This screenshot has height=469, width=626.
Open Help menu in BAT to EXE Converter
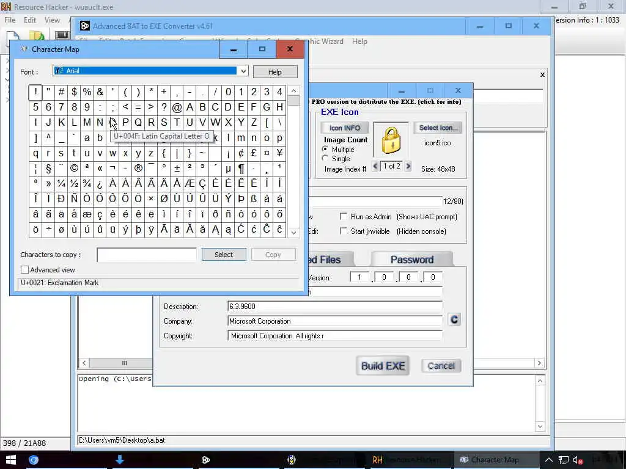point(359,42)
